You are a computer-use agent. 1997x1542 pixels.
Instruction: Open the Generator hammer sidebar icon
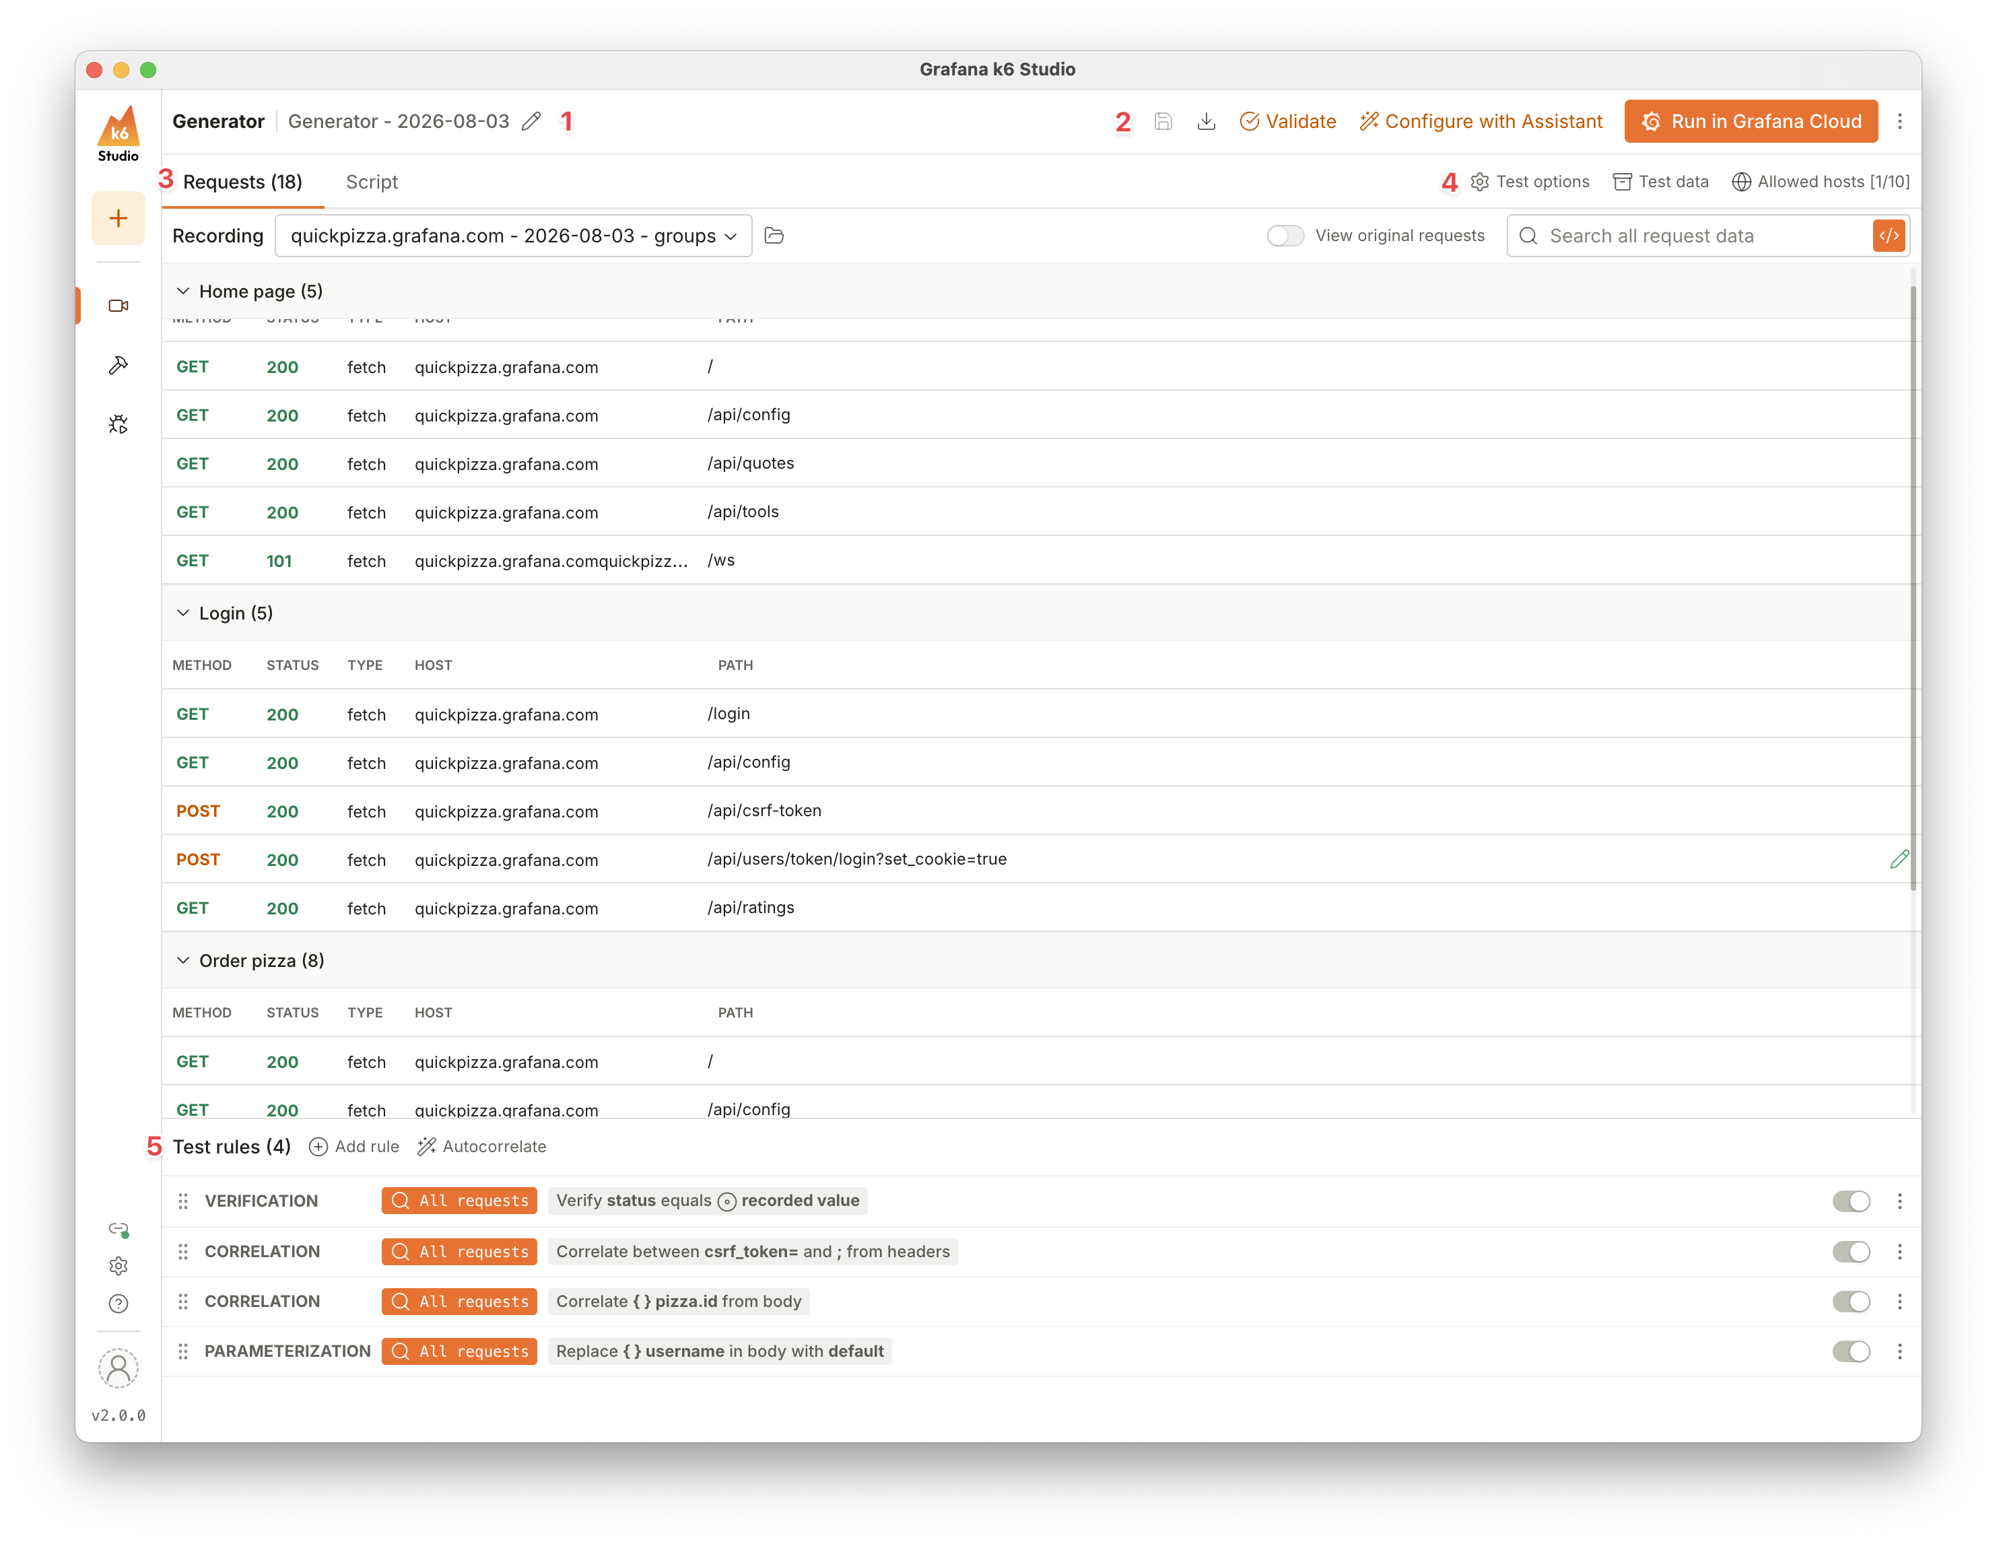tap(118, 365)
